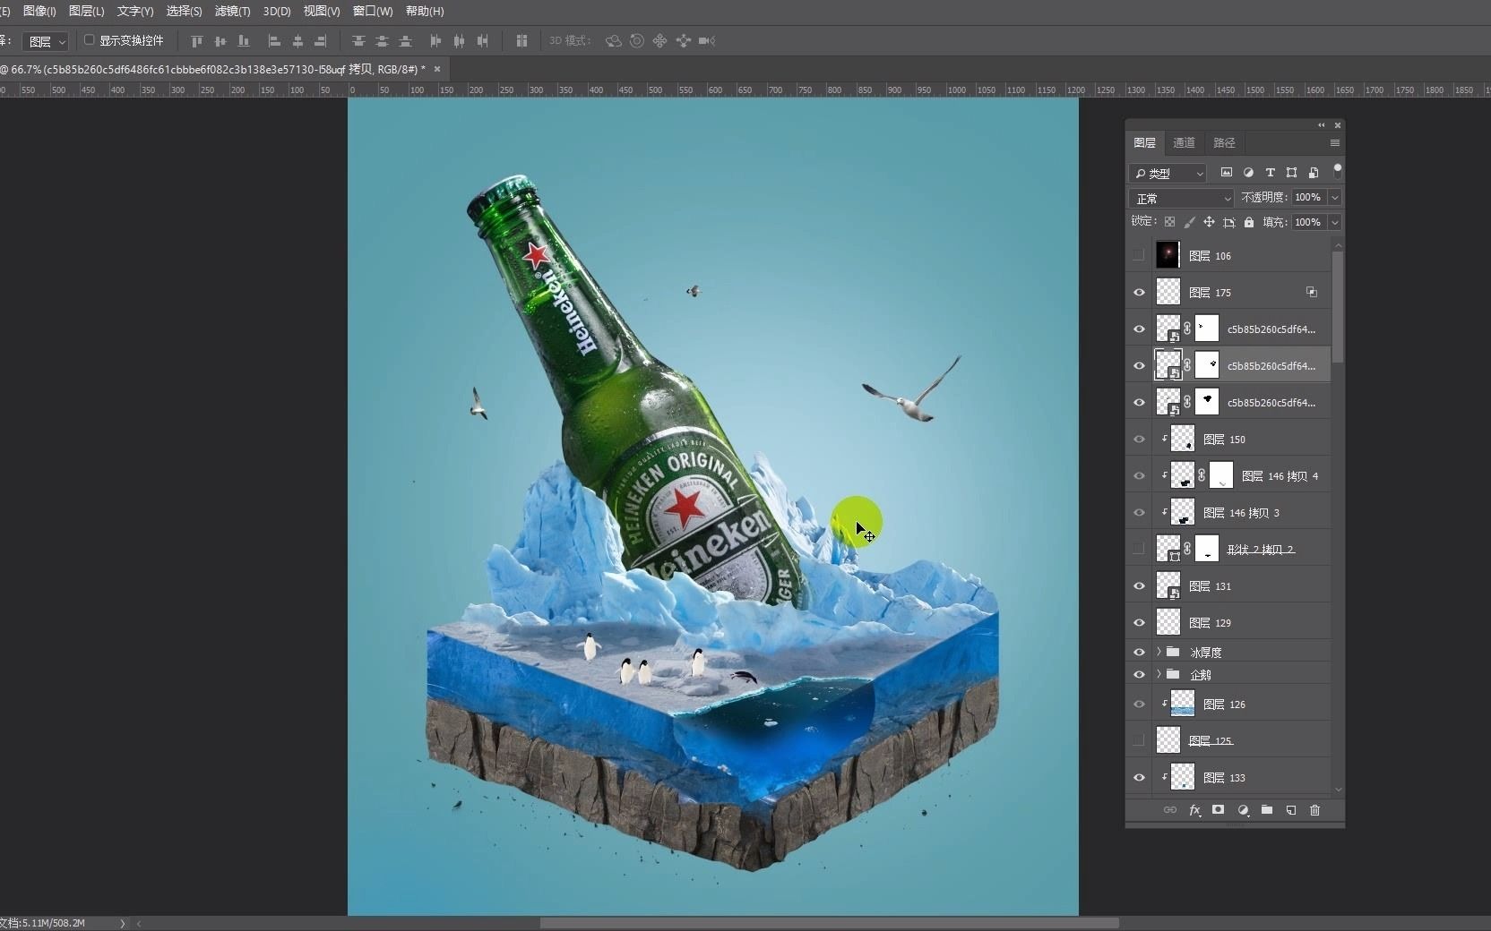Expand the 冰厚度 layer group
This screenshot has width=1491, height=931.
tap(1159, 652)
